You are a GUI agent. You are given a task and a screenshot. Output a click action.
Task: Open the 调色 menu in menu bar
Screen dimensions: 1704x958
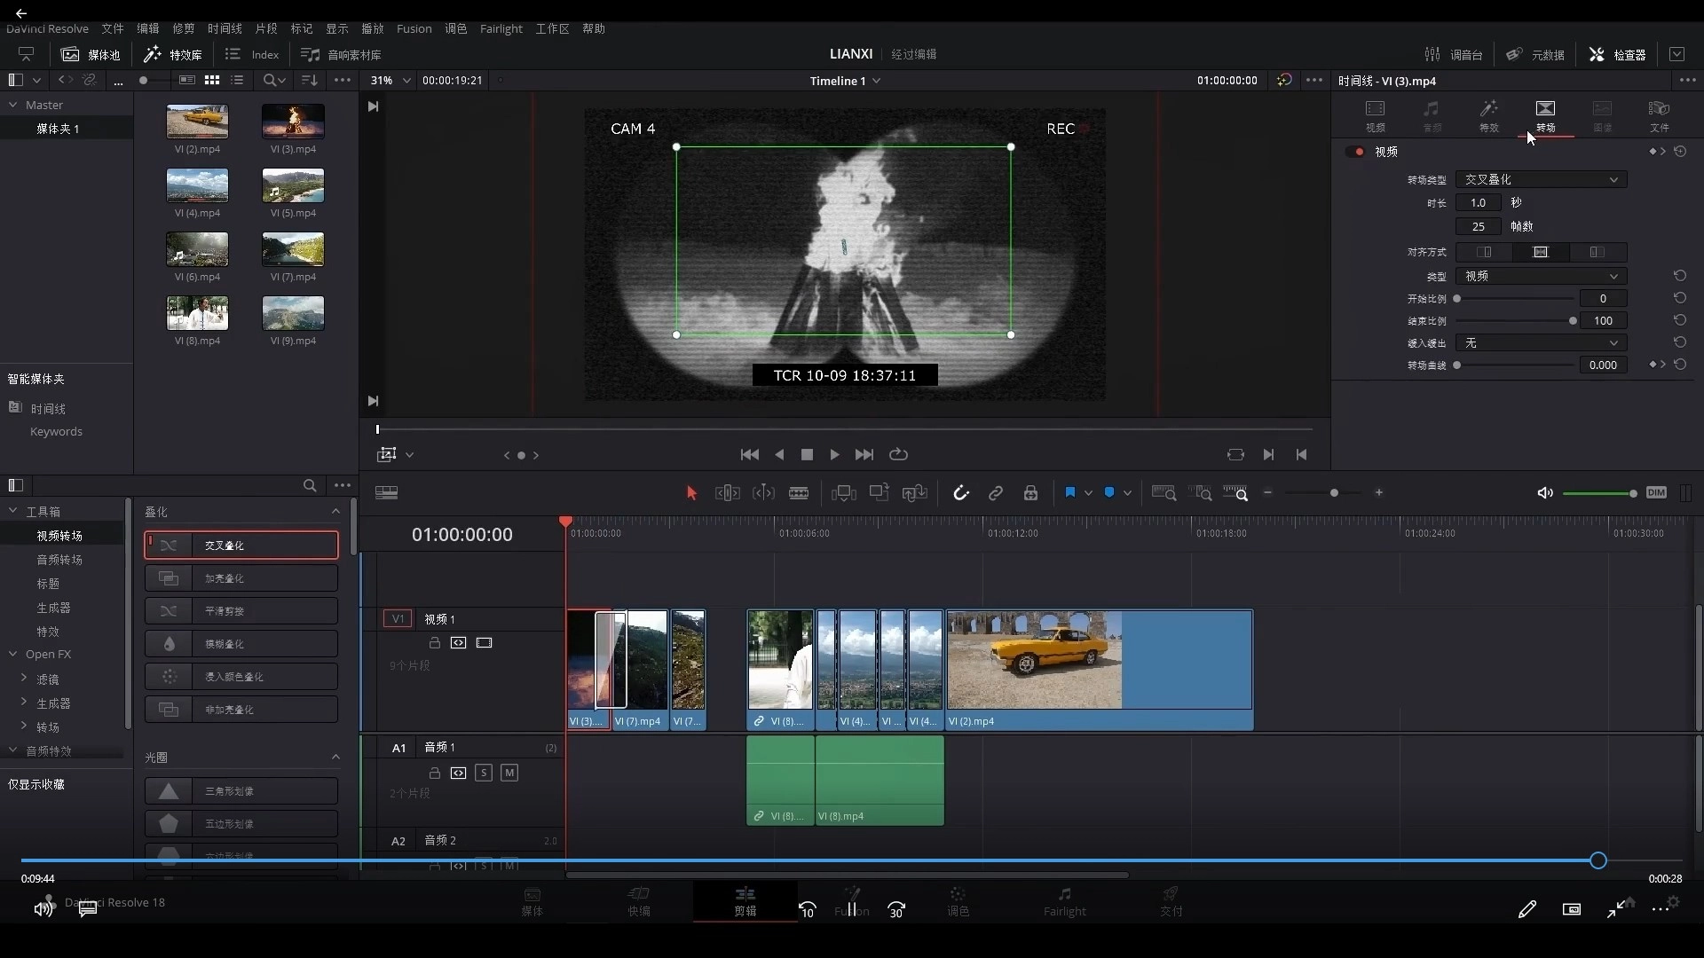point(455,28)
